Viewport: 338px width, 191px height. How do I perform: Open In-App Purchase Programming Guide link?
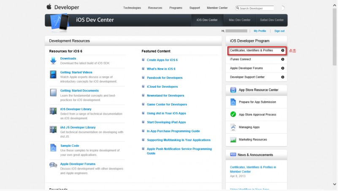173,131
